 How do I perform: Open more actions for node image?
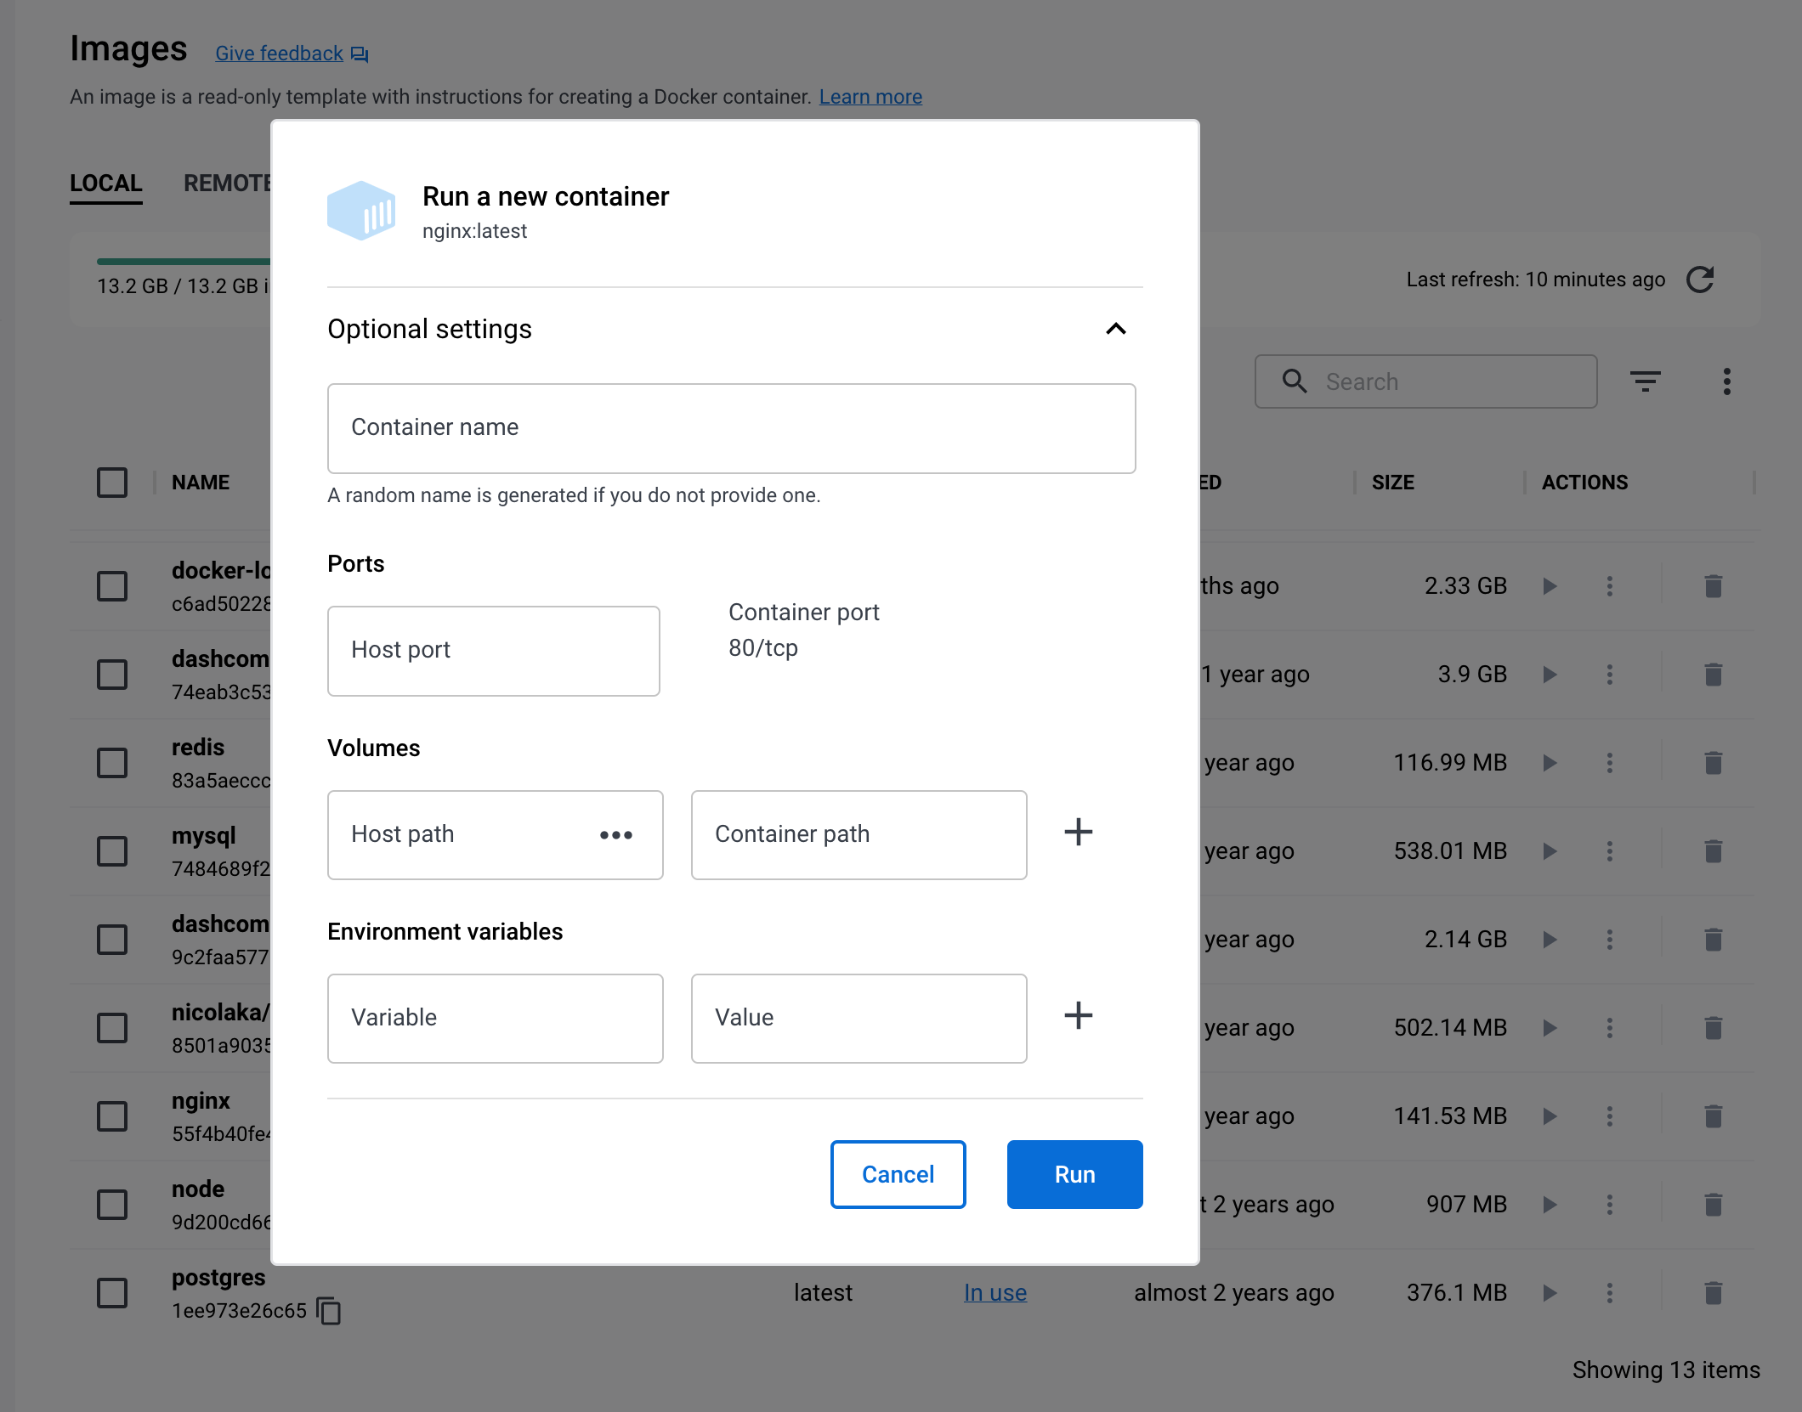(x=1610, y=1205)
